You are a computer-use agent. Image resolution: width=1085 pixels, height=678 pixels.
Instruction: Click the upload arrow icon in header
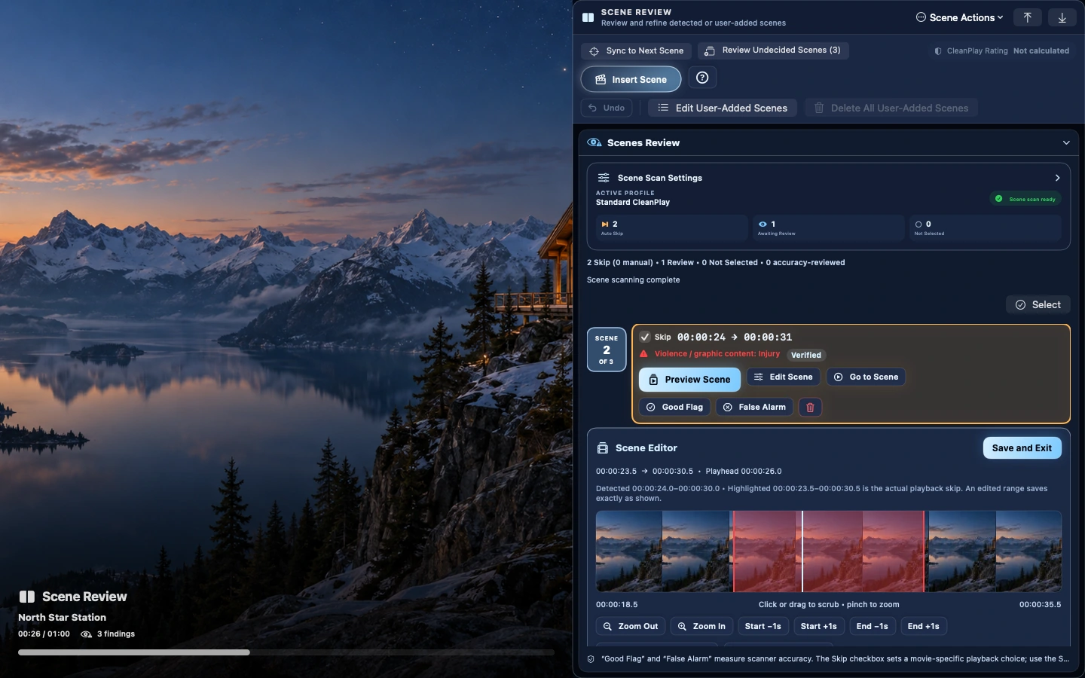tap(1027, 17)
